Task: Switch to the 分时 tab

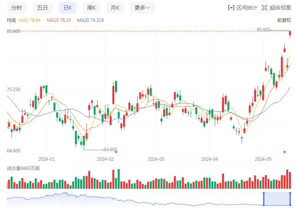Action: pyautogui.click(x=16, y=8)
